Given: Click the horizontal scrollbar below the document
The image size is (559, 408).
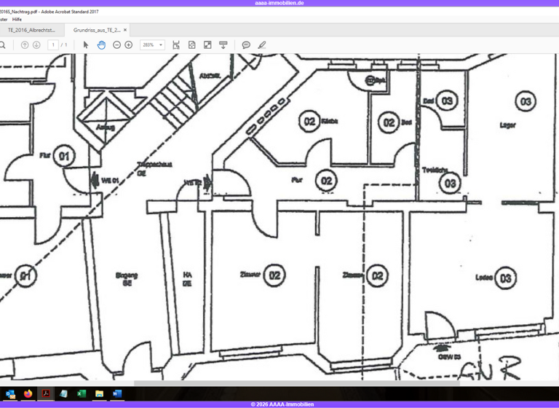Looking at the screenshot, I should coord(291,383).
